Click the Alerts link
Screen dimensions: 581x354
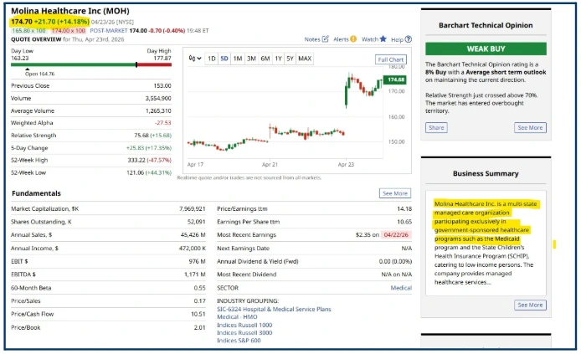(x=341, y=39)
